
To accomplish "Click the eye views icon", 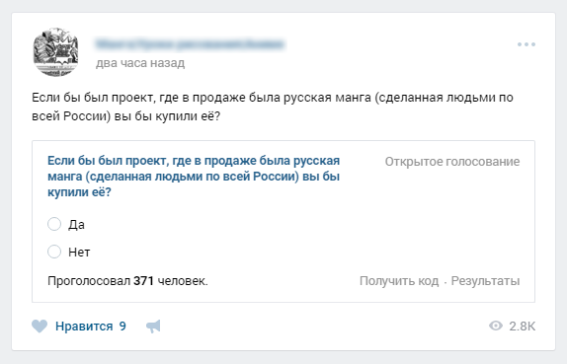I will tap(496, 327).
